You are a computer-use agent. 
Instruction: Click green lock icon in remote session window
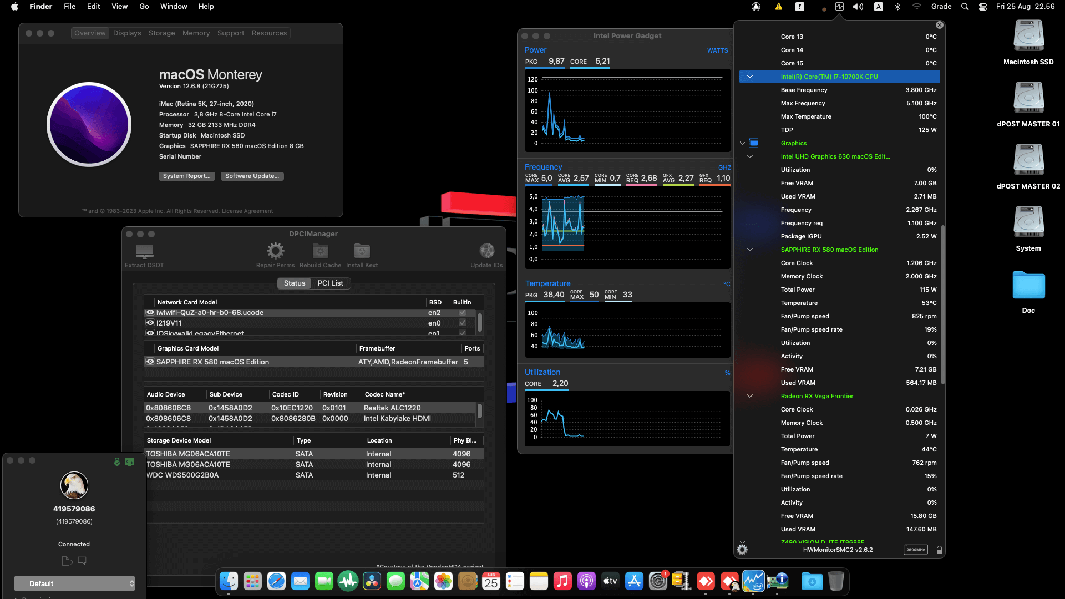click(117, 461)
